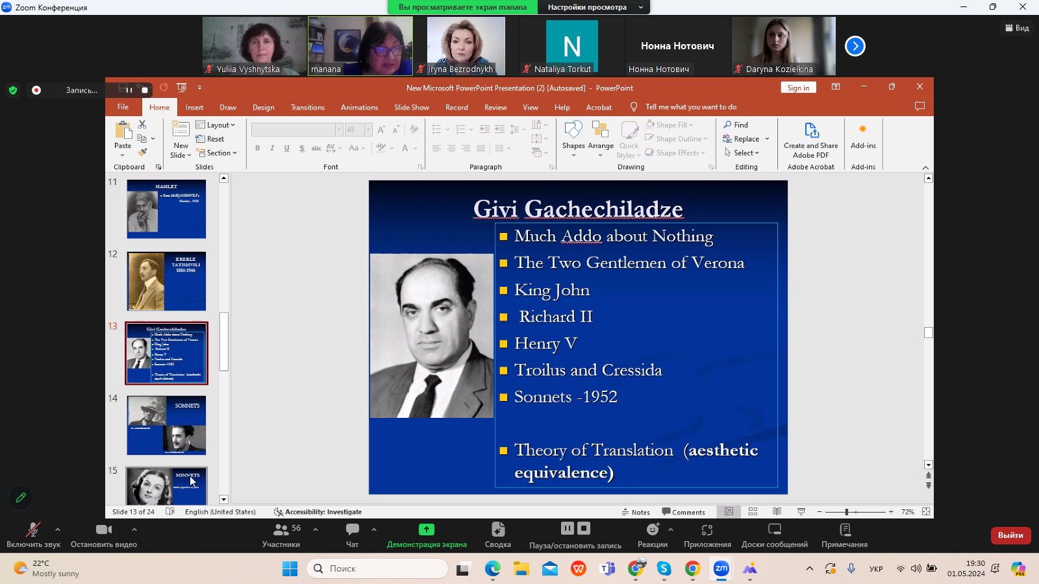This screenshot has height=584, width=1039.
Task: Select slide 12 thumbnail
Action: (166, 281)
